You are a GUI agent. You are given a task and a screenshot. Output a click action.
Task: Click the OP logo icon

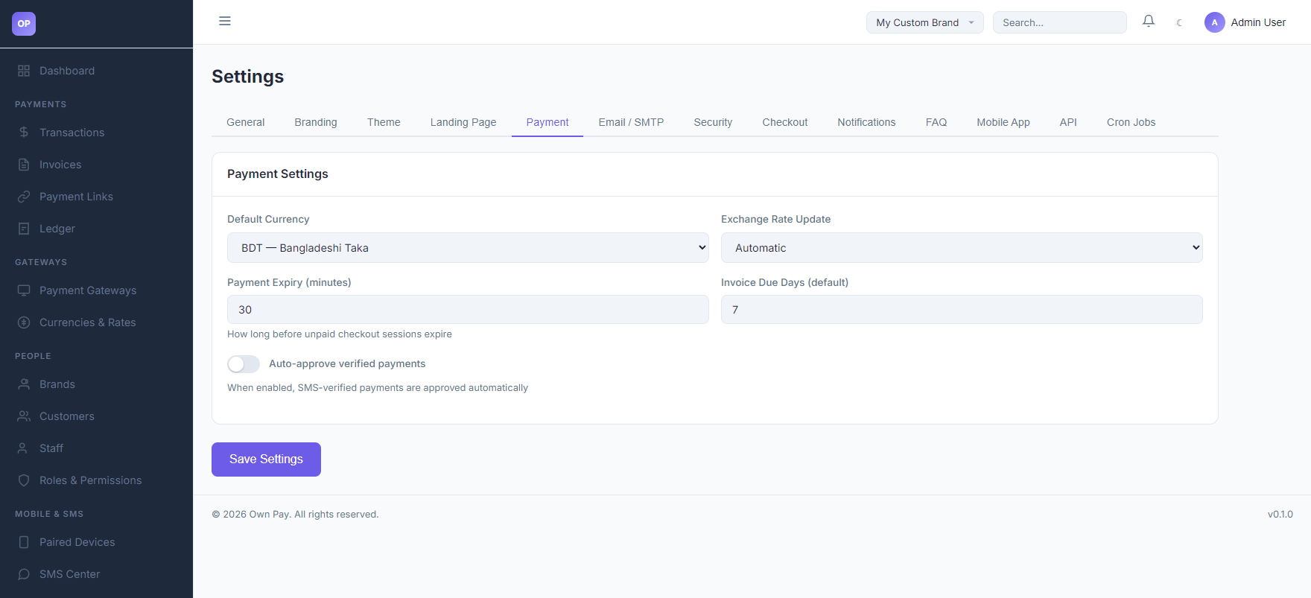24,24
